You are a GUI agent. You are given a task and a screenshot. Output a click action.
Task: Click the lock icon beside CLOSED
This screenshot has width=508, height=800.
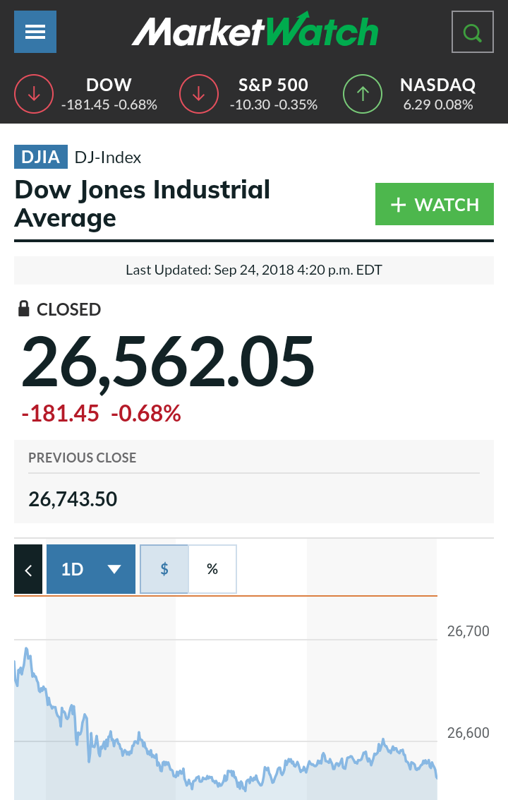click(x=23, y=309)
